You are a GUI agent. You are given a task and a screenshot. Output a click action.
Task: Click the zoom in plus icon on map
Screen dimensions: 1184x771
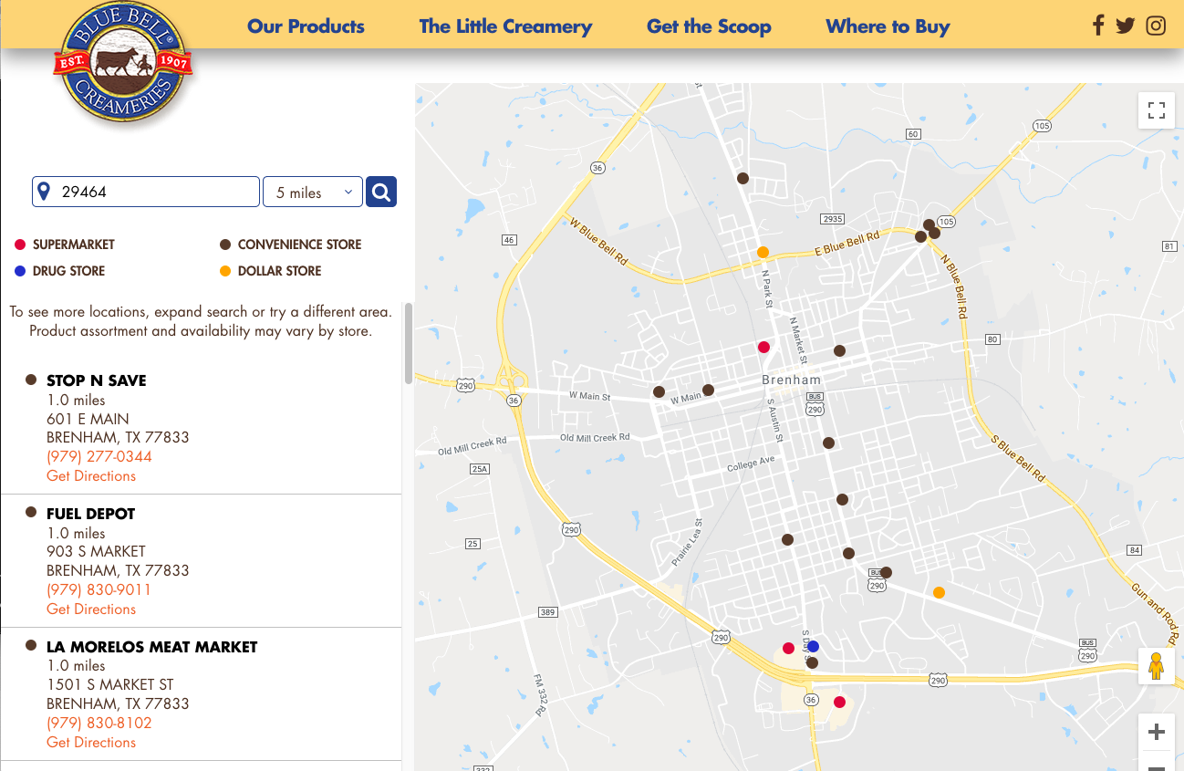[x=1156, y=732]
